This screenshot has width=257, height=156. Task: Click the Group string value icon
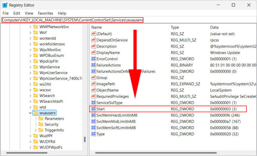(93, 78)
